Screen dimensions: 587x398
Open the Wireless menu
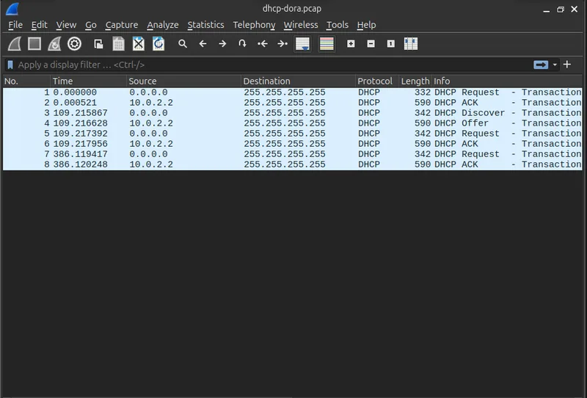pyautogui.click(x=301, y=25)
